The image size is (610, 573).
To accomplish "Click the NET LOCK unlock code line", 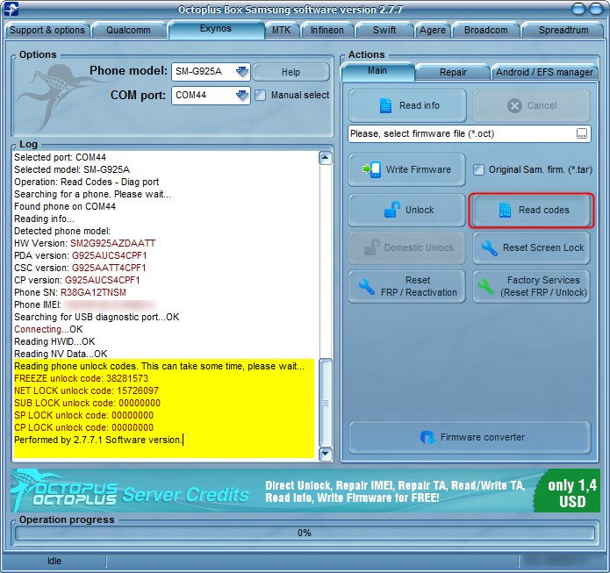I will (86, 390).
